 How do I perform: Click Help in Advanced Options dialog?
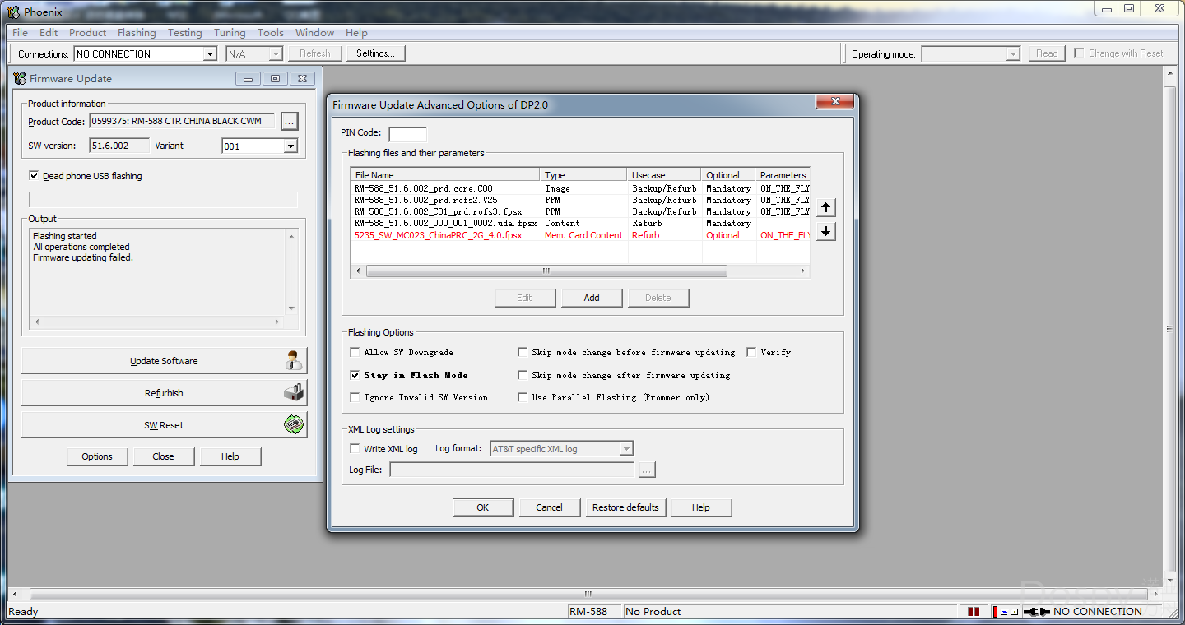tap(701, 507)
